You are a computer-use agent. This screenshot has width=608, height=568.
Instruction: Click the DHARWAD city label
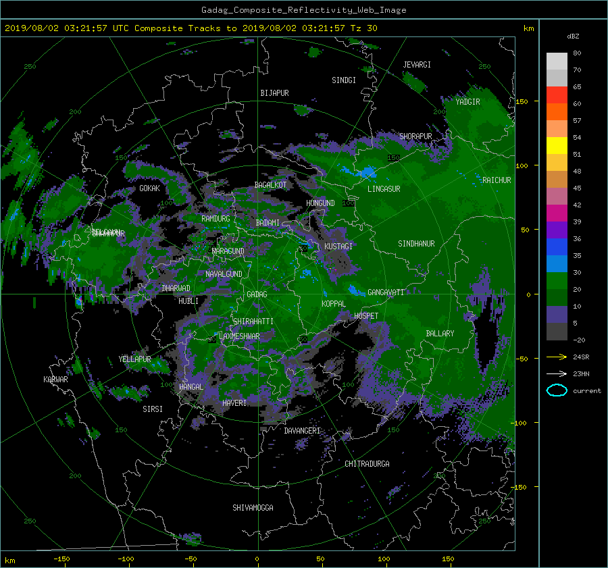point(176,288)
